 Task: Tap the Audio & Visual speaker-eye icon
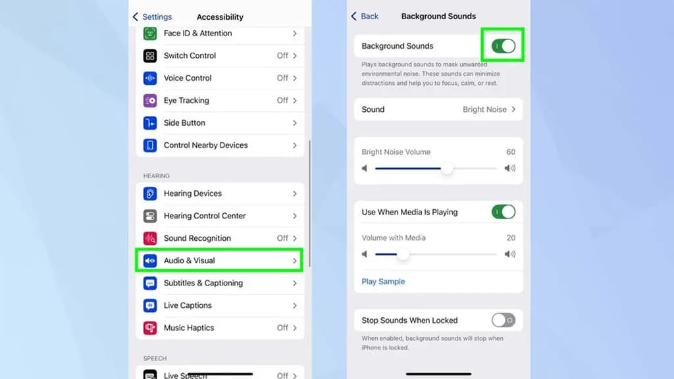(149, 261)
